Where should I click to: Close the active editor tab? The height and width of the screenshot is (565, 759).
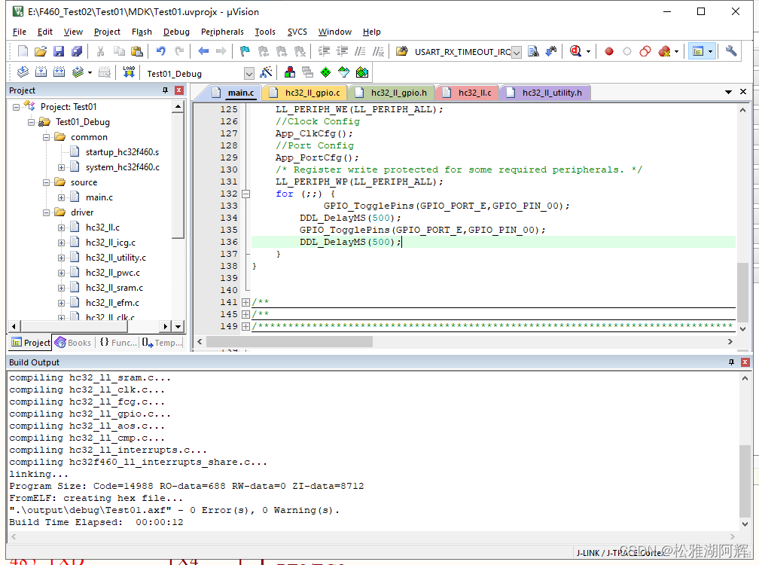coord(743,92)
